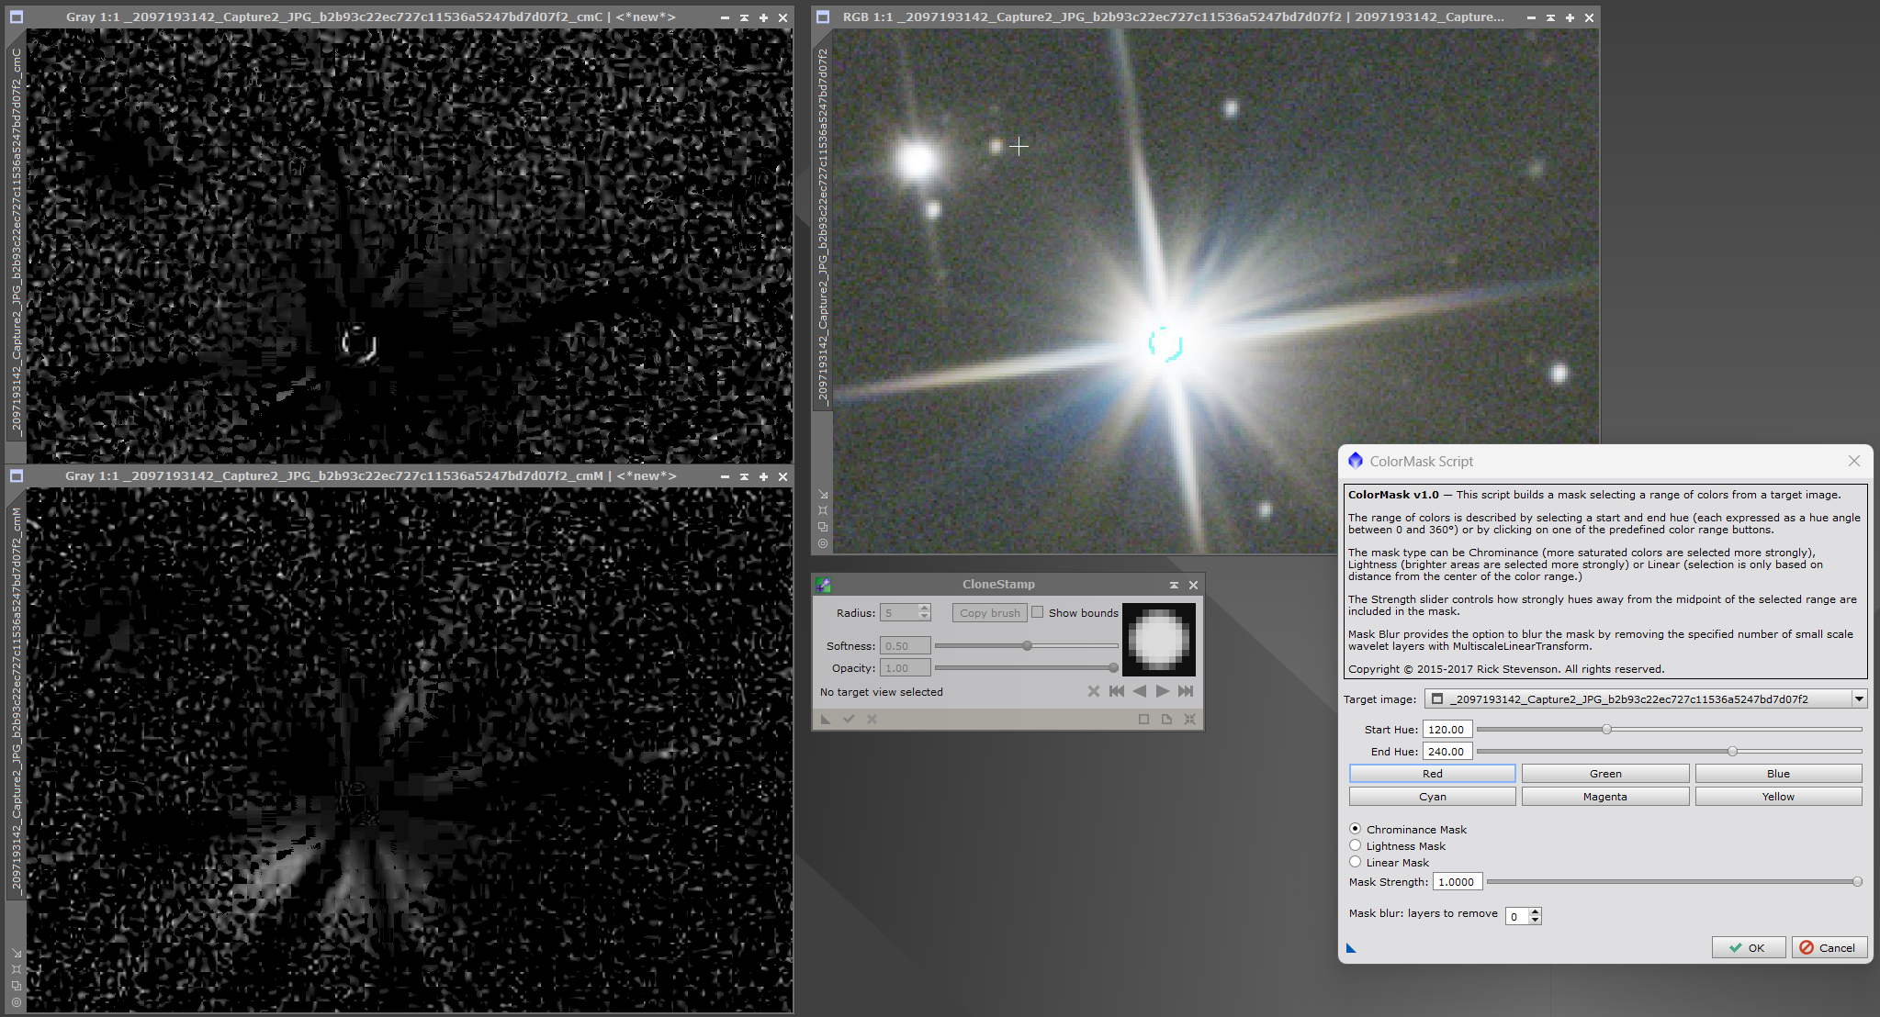This screenshot has height=1017, width=1880.
Task: Enable the Show bounds checkbox
Action: [1037, 612]
